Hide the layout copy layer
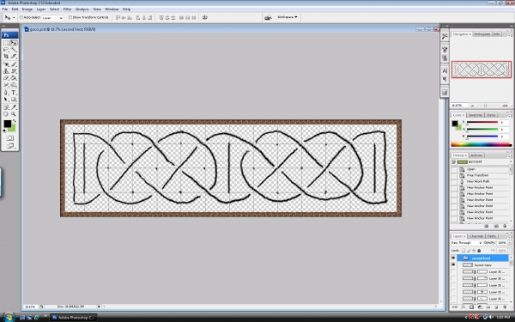The width and height of the screenshot is (515, 322). 453,264
